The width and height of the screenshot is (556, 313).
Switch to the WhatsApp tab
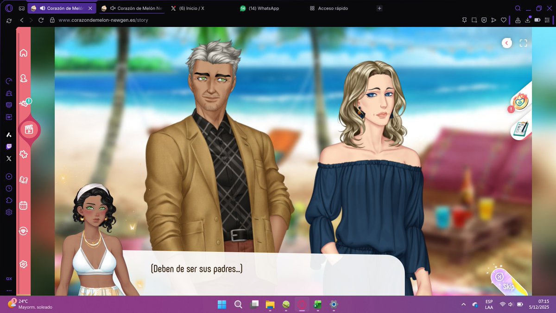[x=259, y=8]
